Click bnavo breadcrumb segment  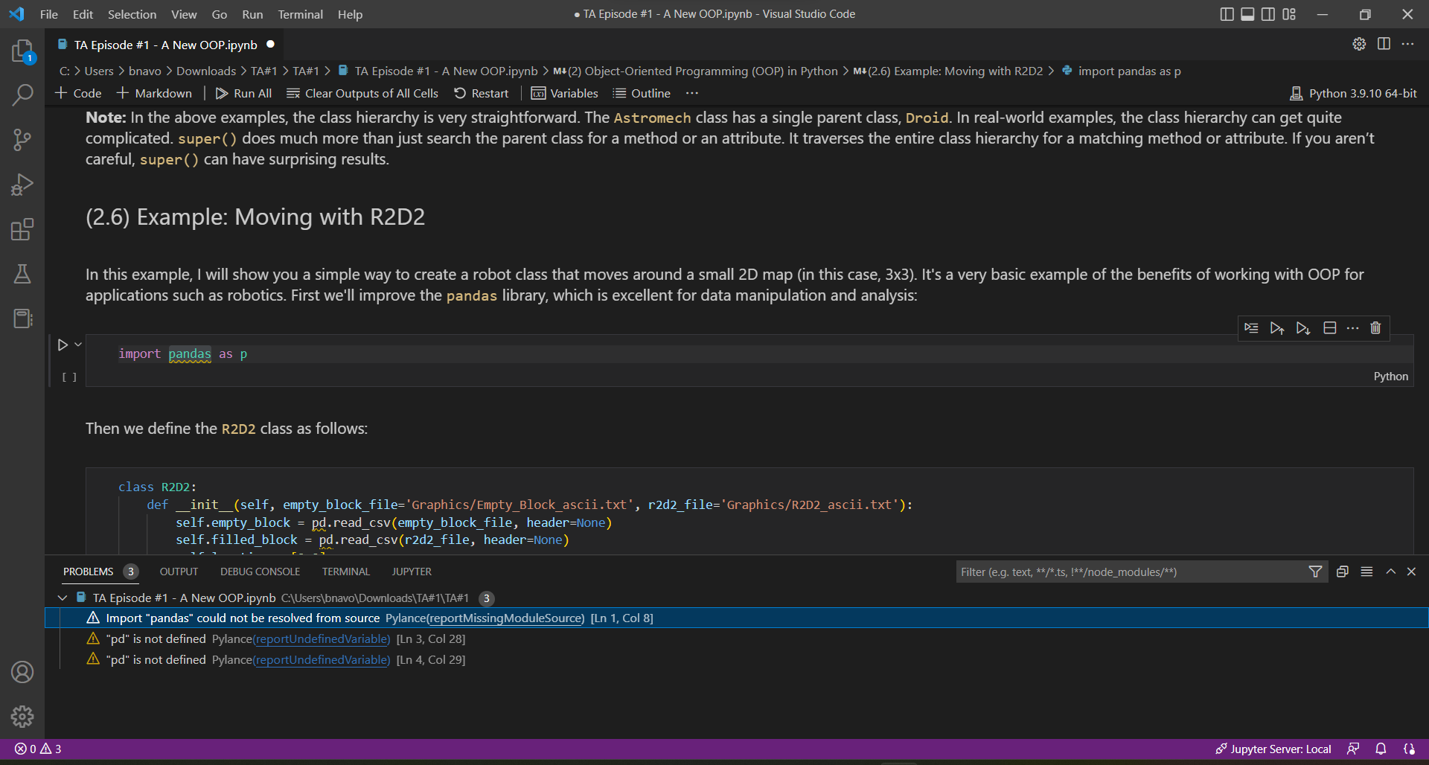tap(145, 71)
